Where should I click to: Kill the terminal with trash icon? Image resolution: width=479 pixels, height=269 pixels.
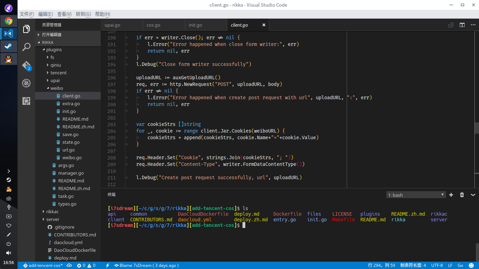[462, 195]
